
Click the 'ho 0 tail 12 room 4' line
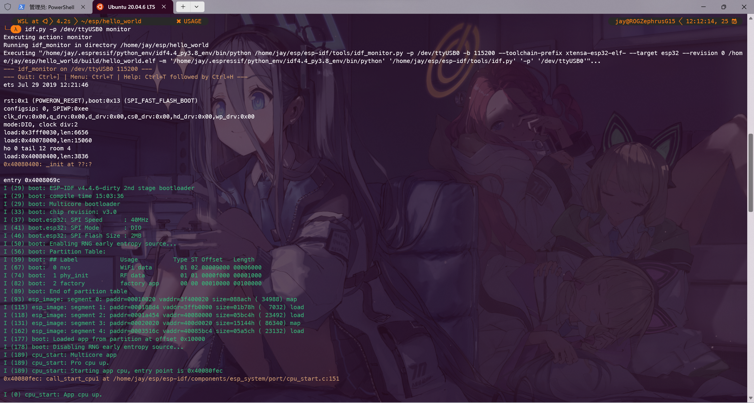[x=37, y=148]
